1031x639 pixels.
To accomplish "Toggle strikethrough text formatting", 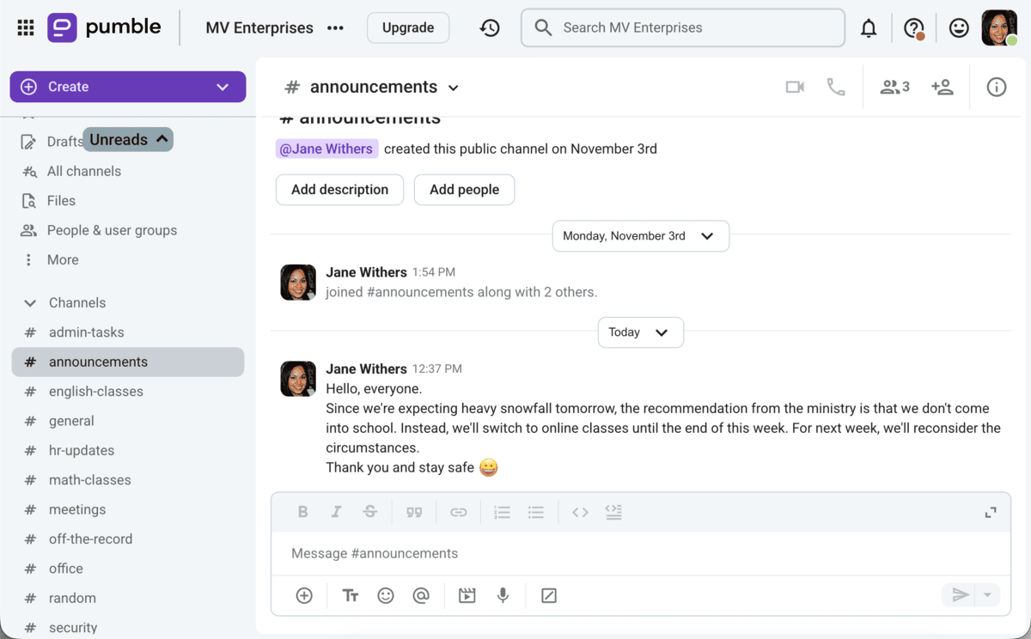I will tap(369, 512).
